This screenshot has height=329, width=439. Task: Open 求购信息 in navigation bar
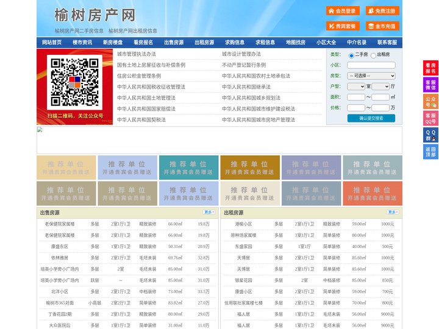pyautogui.click(x=235, y=43)
